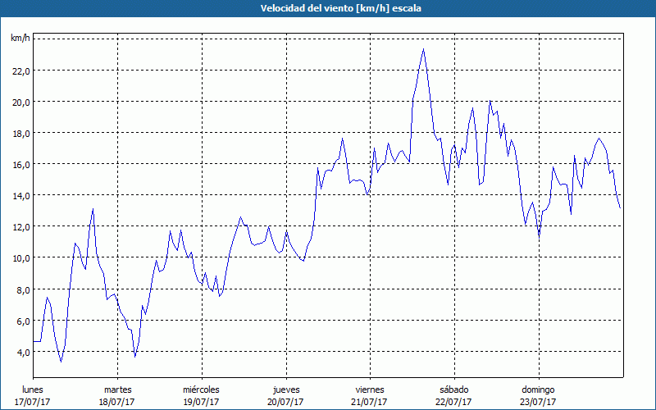The image size is (656, 410).
Task: Select the 'jueves' day label
Action: pos(285,389)
